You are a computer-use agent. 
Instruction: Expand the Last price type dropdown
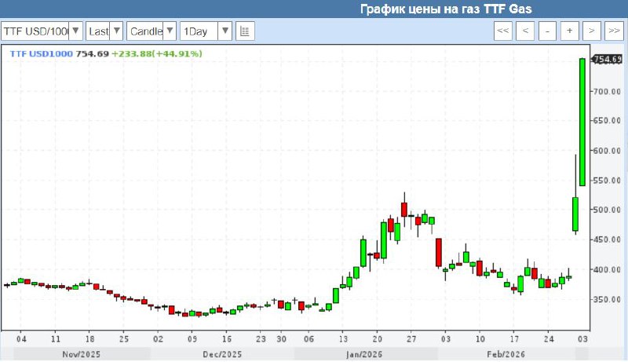click(104, 31)
